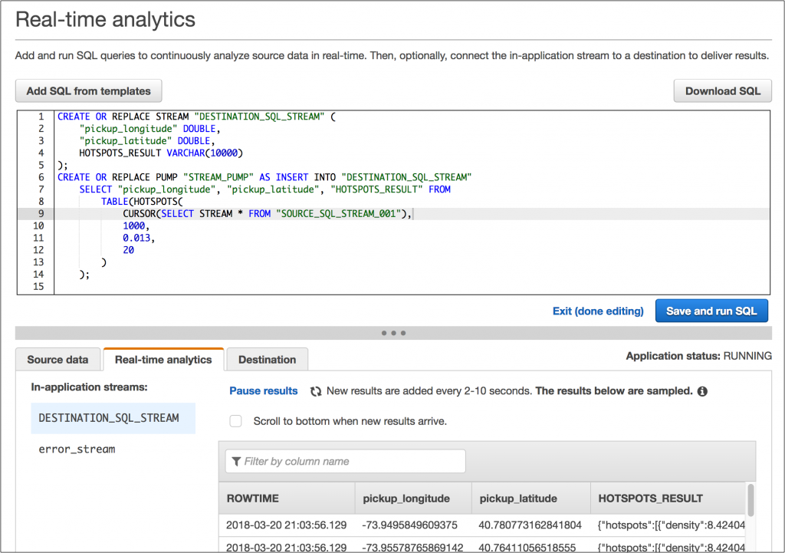The height and width of the screenshot is (553, 785).
Task: Click the "pickup_longitude" DOUBLE line in editor
Action: coord(149,129)
